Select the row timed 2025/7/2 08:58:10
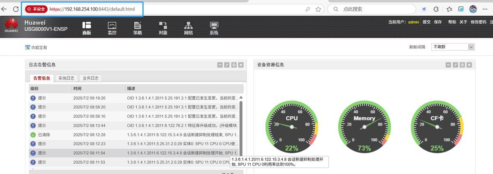The image size is (493, 174). (x=134, y=116)
